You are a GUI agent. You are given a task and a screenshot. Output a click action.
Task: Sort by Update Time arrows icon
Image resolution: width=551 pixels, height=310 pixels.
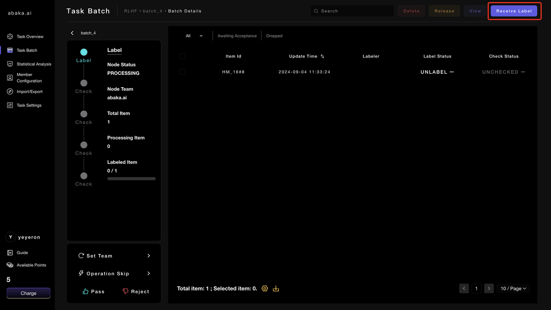tap(322, 56)
